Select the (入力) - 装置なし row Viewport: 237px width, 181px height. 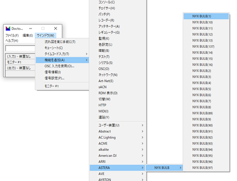20,57
